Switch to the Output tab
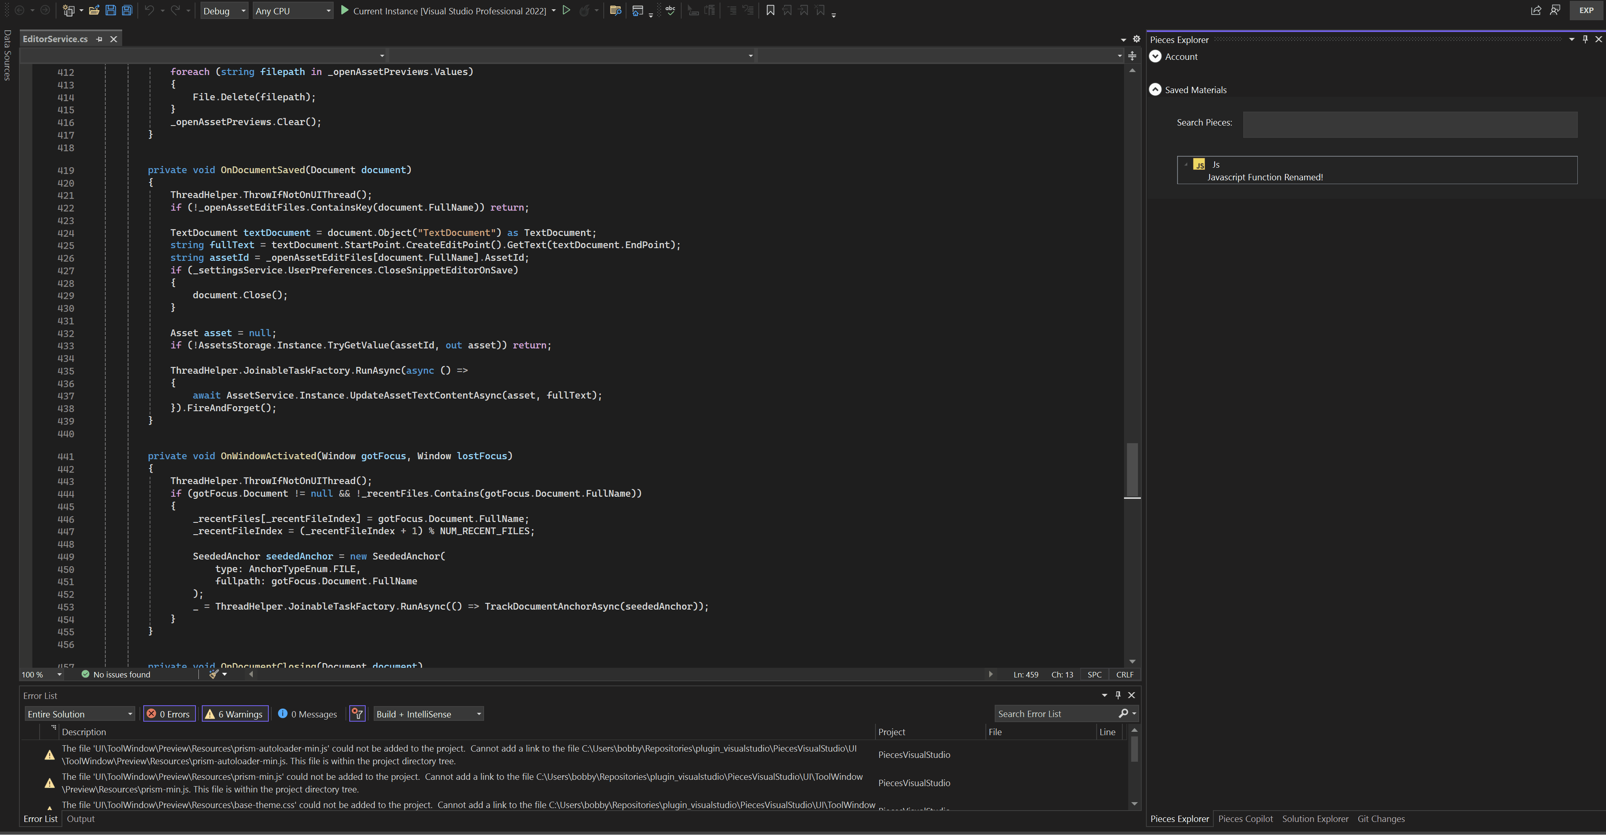This screenshot has height=835, width=1606. [x=80, y=819]
